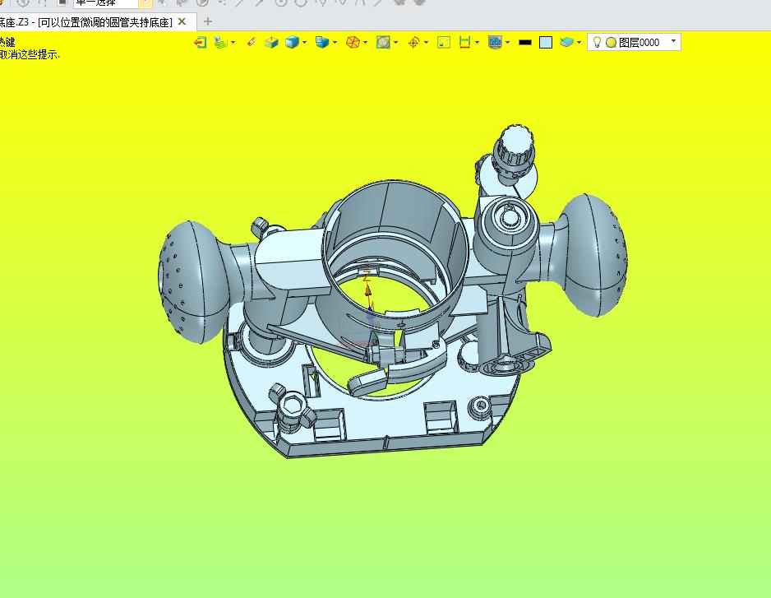Viewport: 771px width, 598px height.
Task: Click the orange polyhedron mesh icon
Action: pyautogui.click(x=353, y=42)
